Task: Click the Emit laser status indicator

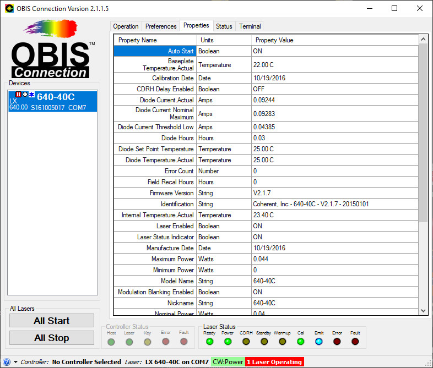Action: coord(319,342)
